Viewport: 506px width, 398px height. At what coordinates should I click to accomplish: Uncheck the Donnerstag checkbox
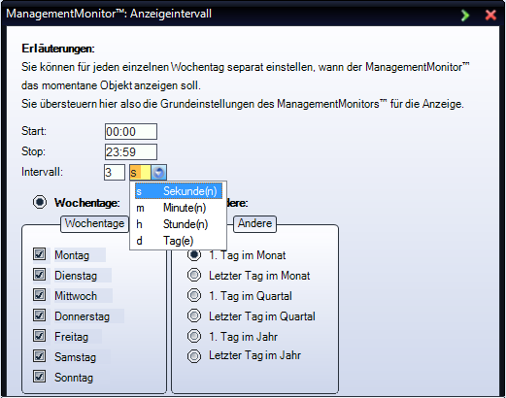39,315
